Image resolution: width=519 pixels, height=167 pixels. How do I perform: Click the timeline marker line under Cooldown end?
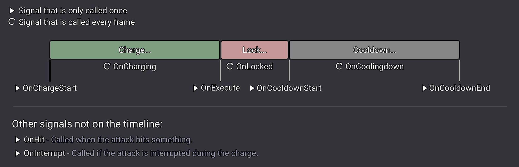(x=460, y=71)
